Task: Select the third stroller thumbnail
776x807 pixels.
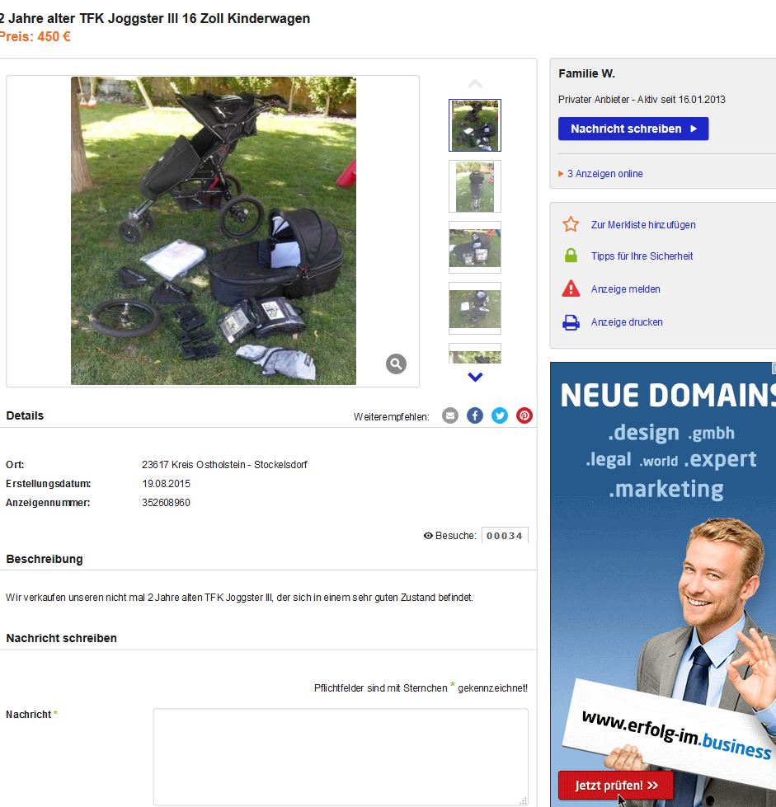Action: coord(475,247)
